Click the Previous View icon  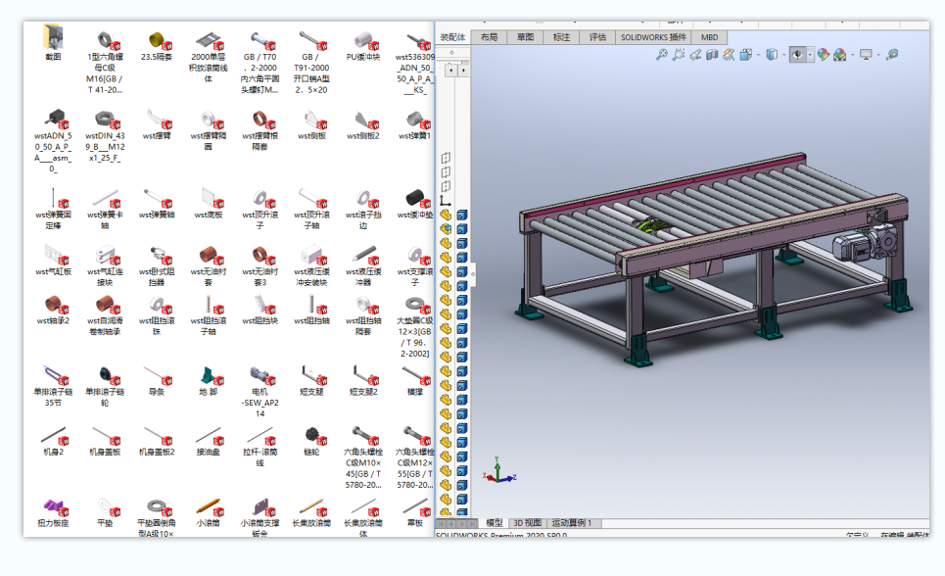(695, 55)
